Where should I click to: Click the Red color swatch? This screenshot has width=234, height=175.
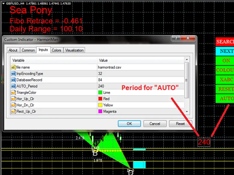point(100,99)
